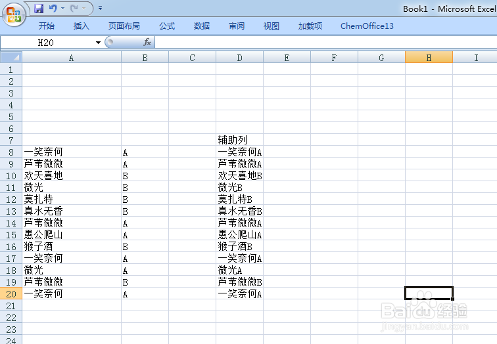Click cell A10 with 欢天喜地

(72, 176)
